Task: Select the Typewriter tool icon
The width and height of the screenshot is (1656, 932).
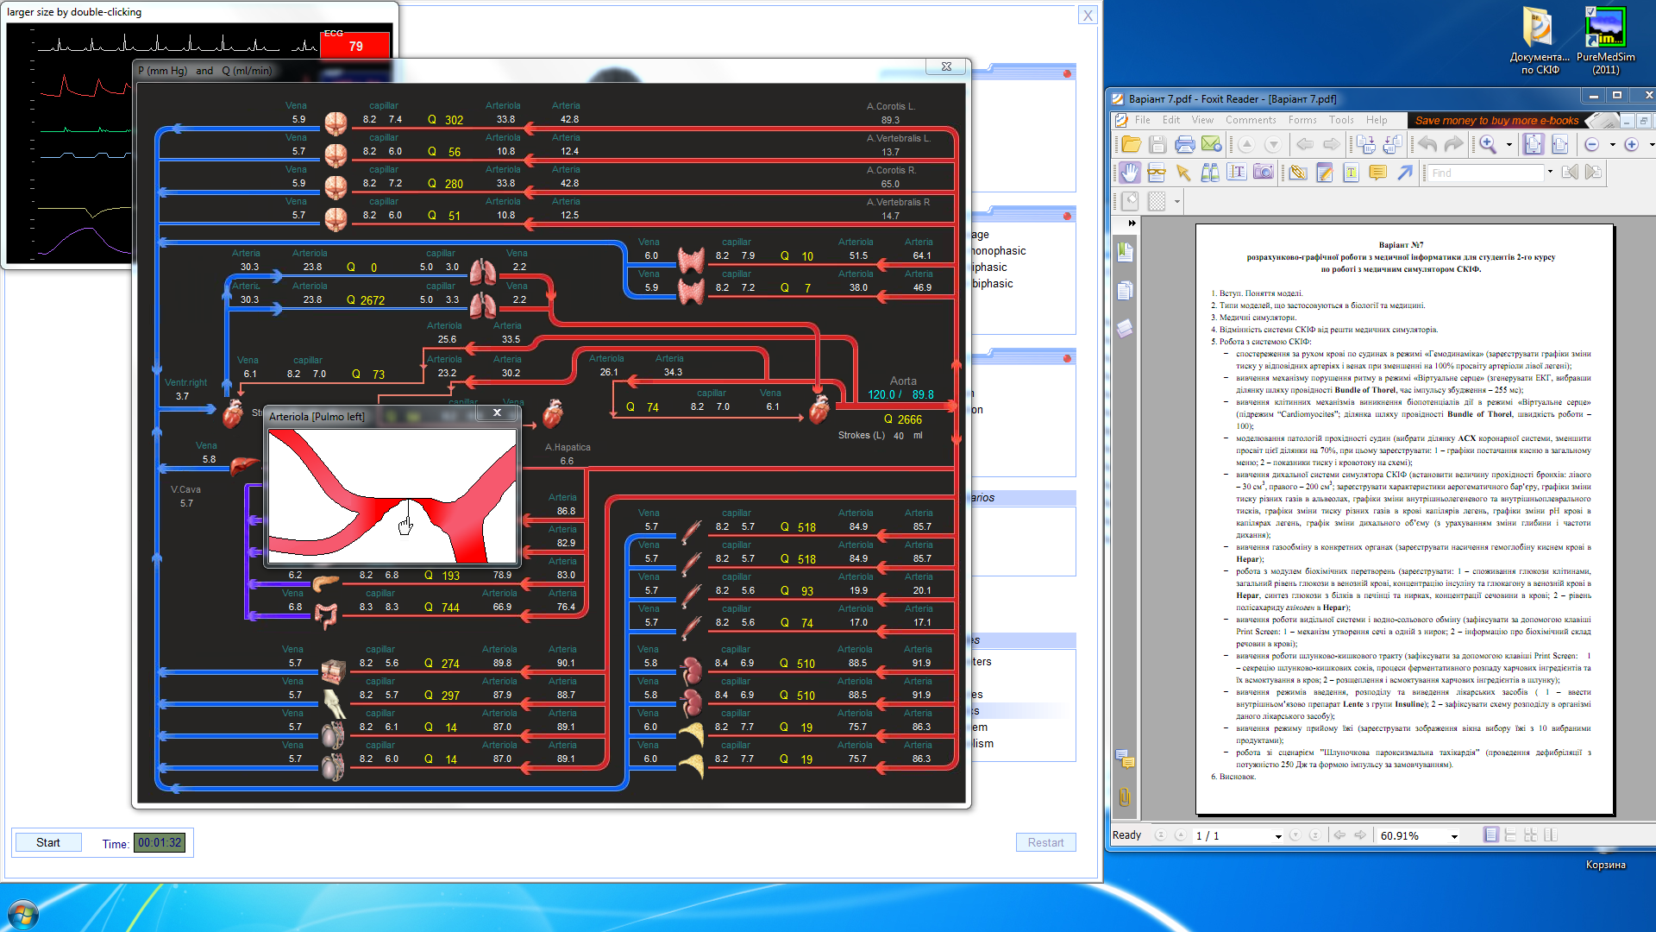Action: click(1325, 173)
